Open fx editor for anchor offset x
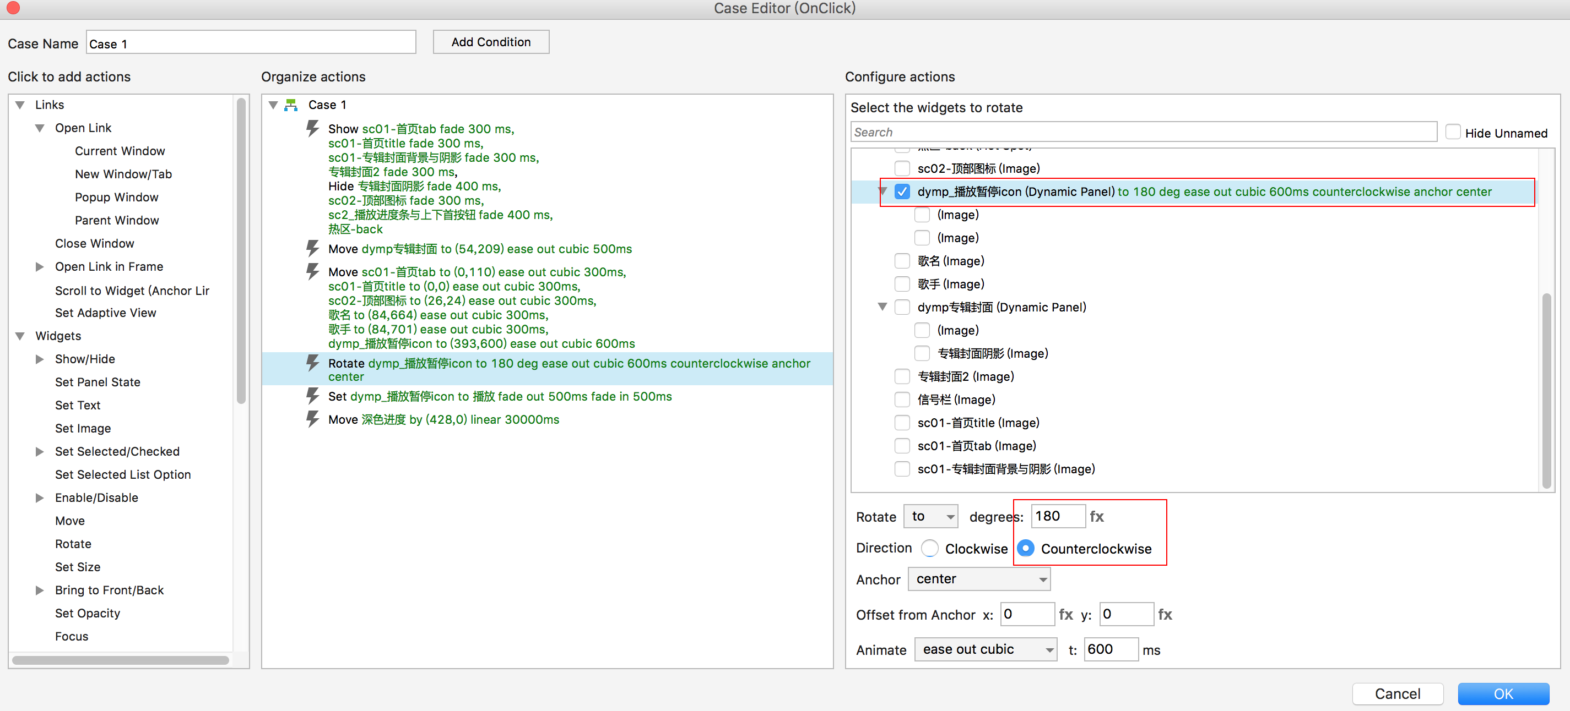 coord(1065,614)
